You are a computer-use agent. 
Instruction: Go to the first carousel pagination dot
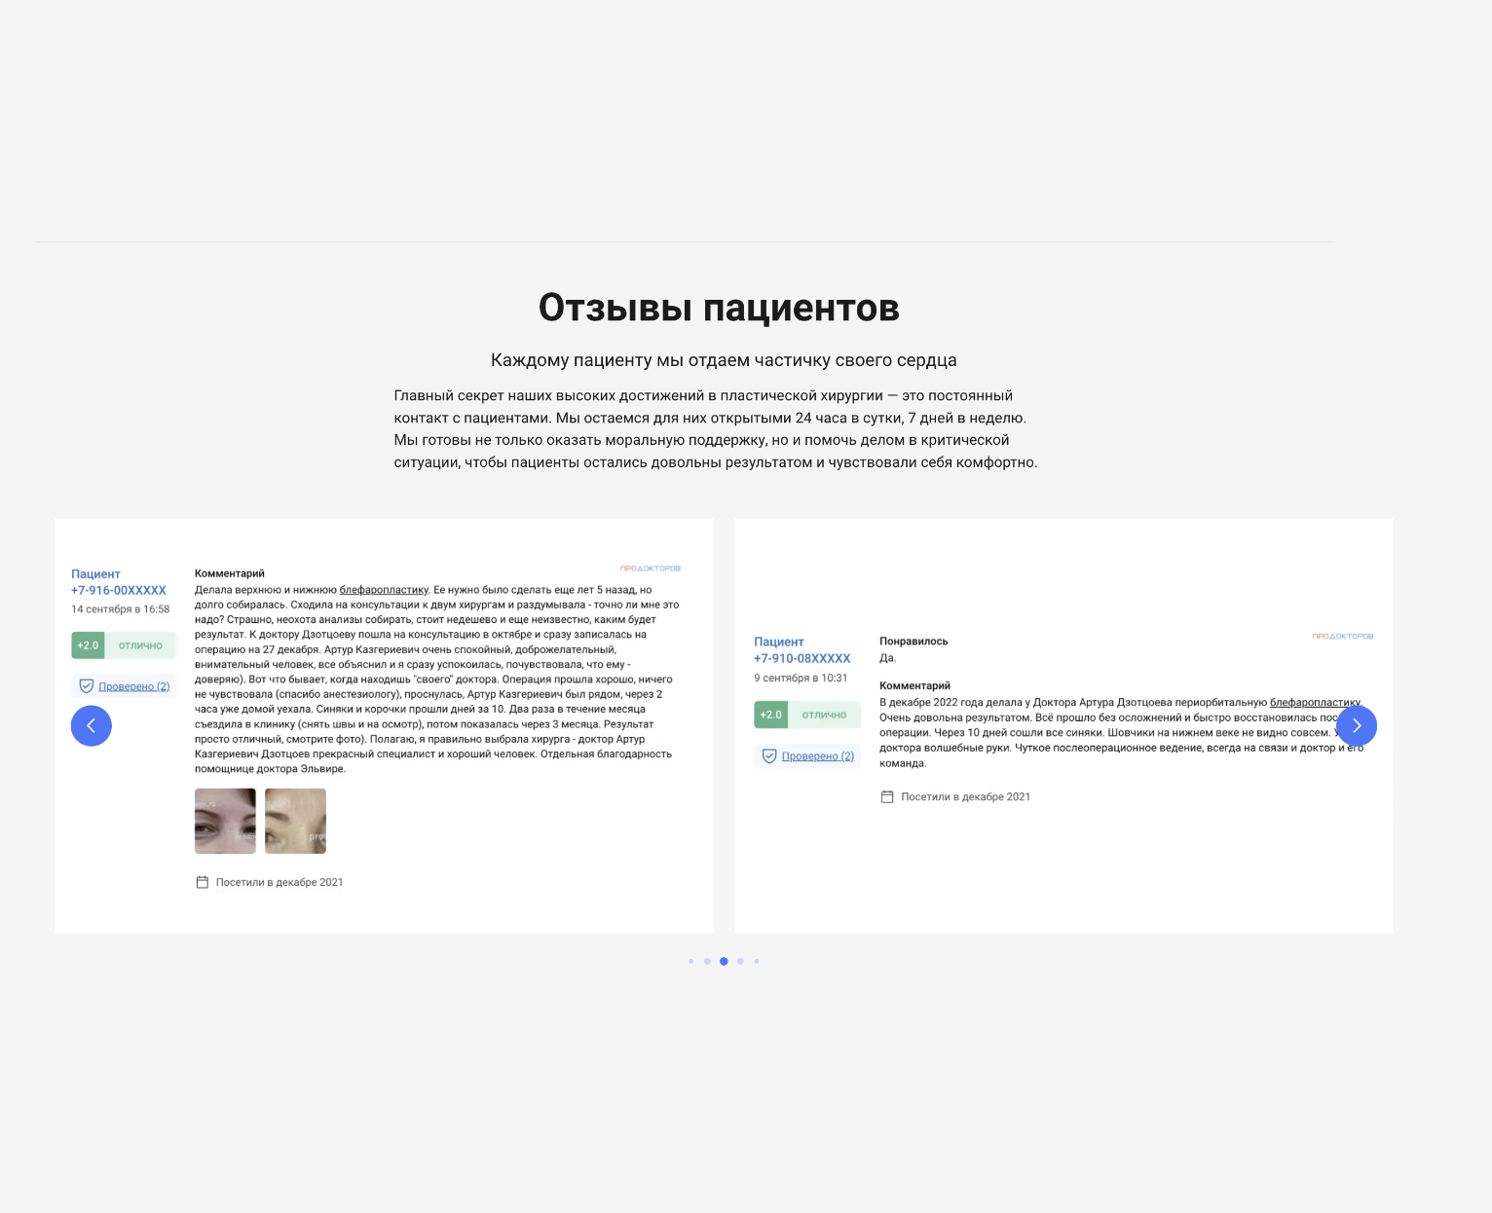(x=691, y=961)
